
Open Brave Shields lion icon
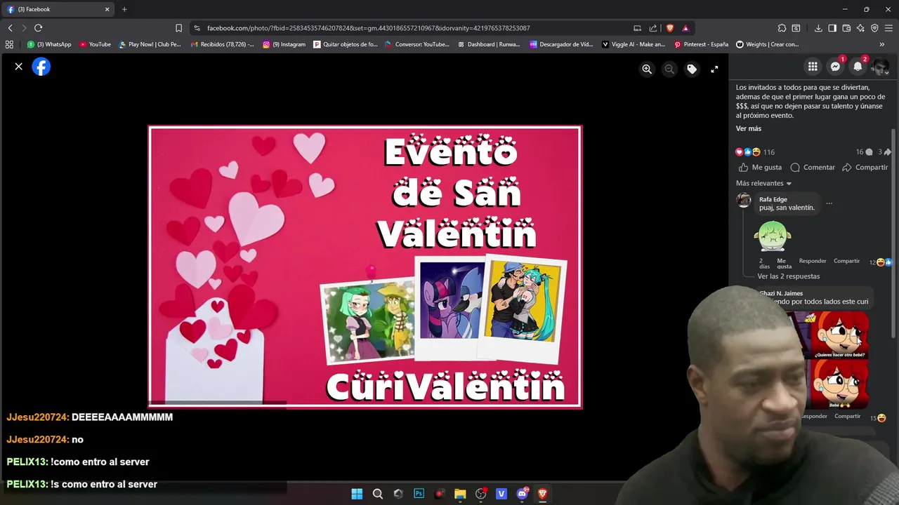tap(670, 28)
